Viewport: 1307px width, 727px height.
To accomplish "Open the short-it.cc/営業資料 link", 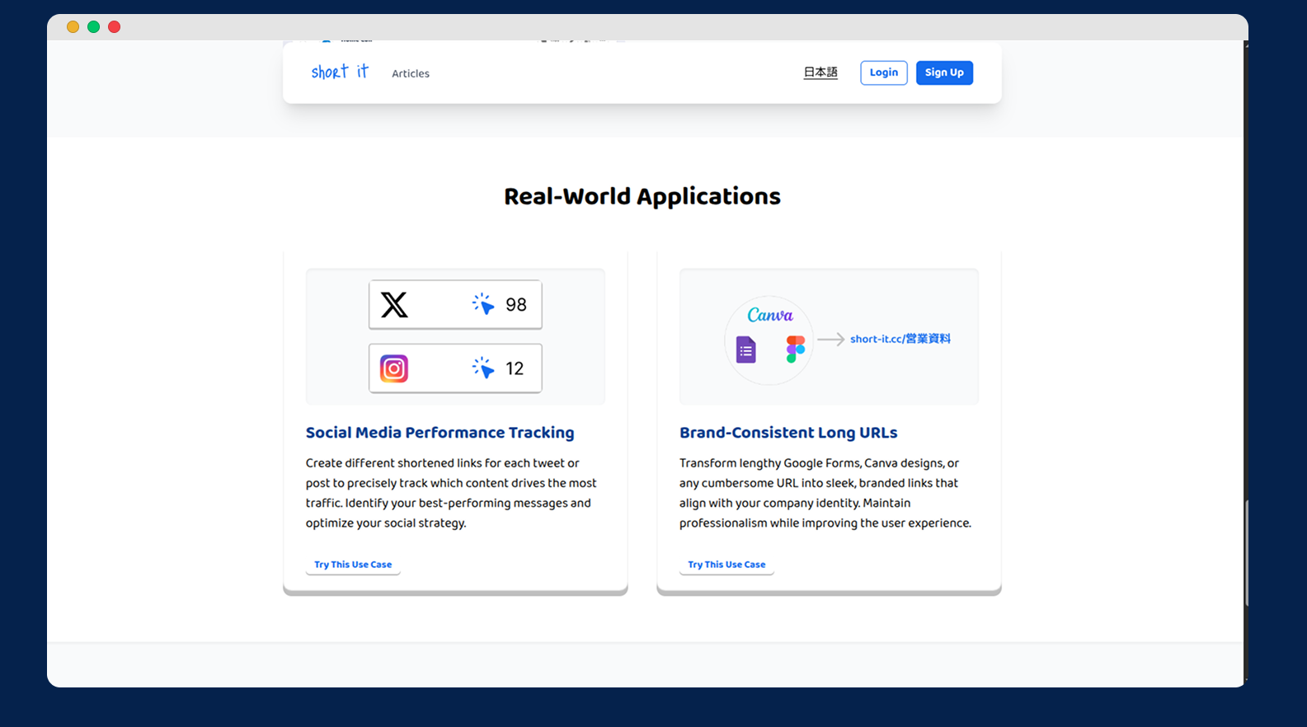I will [900, 339].
